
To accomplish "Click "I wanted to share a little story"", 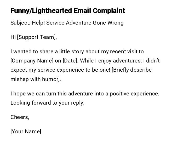I will 47,52.
